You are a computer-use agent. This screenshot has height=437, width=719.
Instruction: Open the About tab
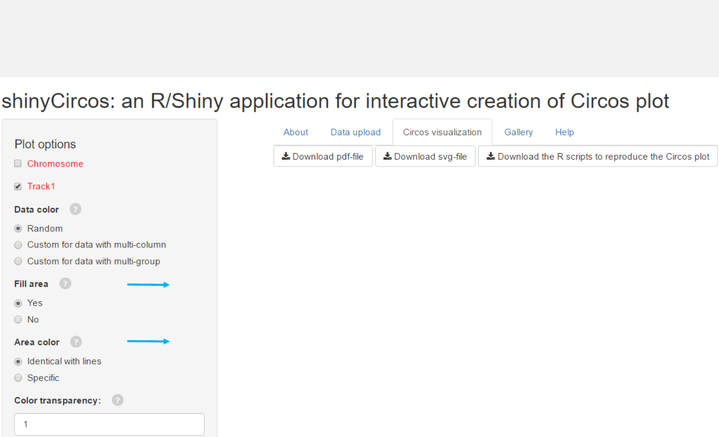[296, 132]
